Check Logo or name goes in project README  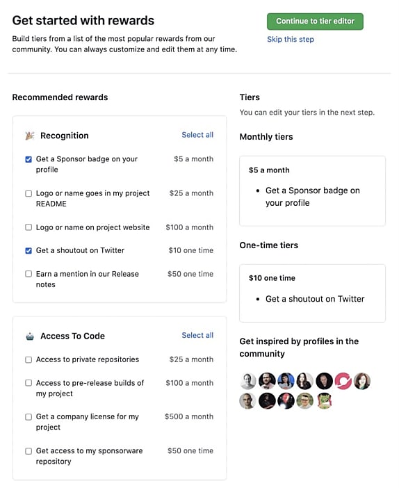[28, 193]
